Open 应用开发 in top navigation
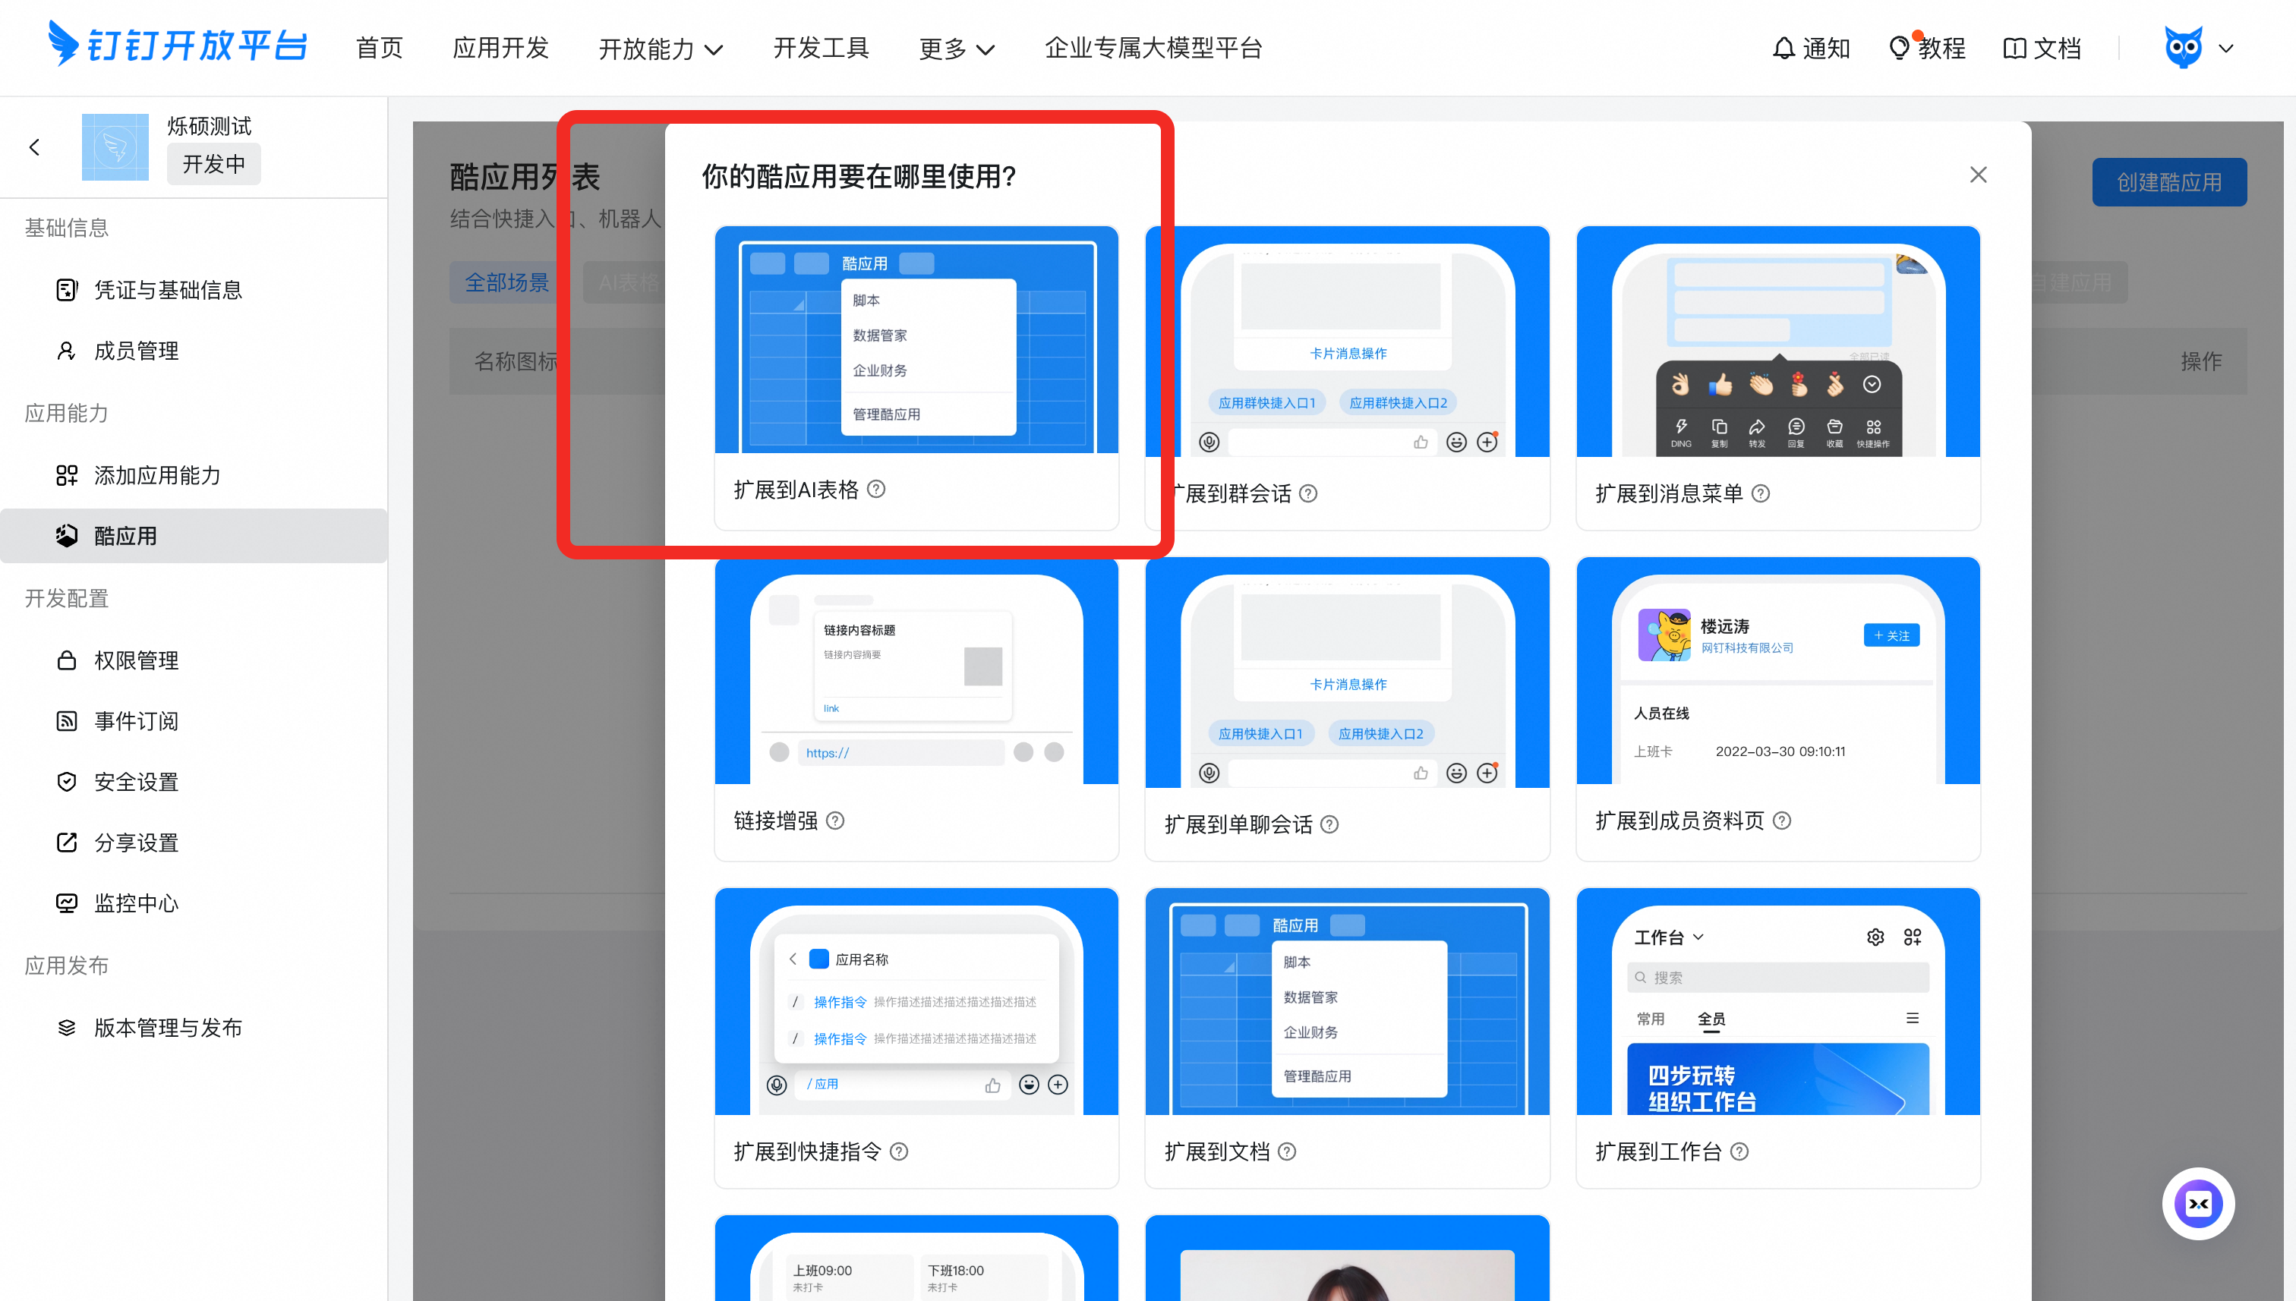The height and width of the screenshot is (1301, 2296). 500,49
